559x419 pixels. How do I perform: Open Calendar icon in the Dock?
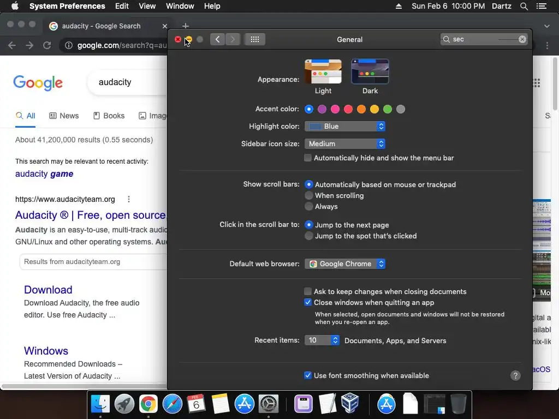coord(196,404)
